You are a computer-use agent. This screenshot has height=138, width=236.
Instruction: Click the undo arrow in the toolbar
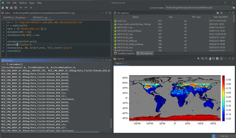coord(21,7)
